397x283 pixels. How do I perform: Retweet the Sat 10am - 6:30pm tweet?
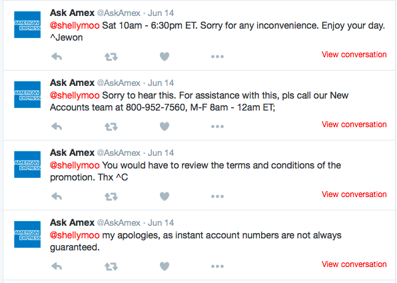(x=111, y=57)
